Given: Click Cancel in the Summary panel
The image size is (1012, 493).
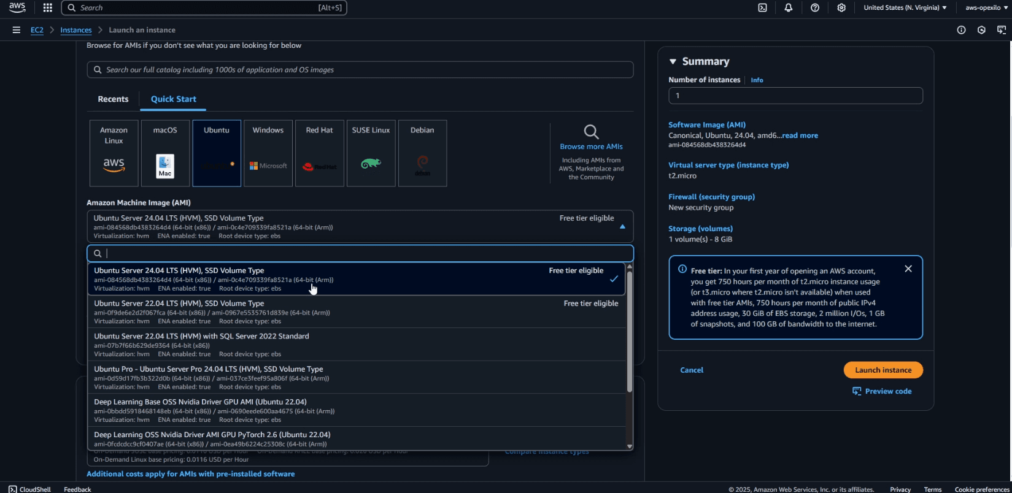Looking at the screenshot, I should tap(692, 370).
